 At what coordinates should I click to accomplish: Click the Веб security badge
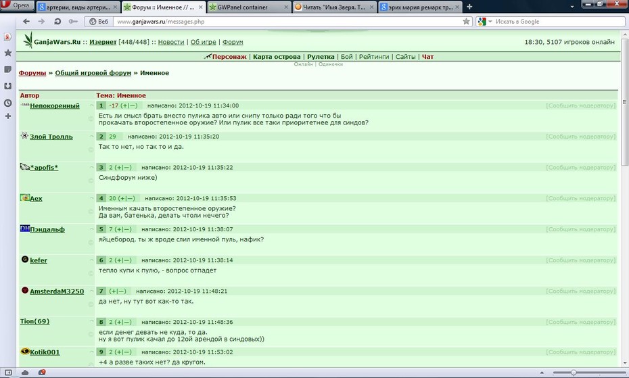pos(99,22)
